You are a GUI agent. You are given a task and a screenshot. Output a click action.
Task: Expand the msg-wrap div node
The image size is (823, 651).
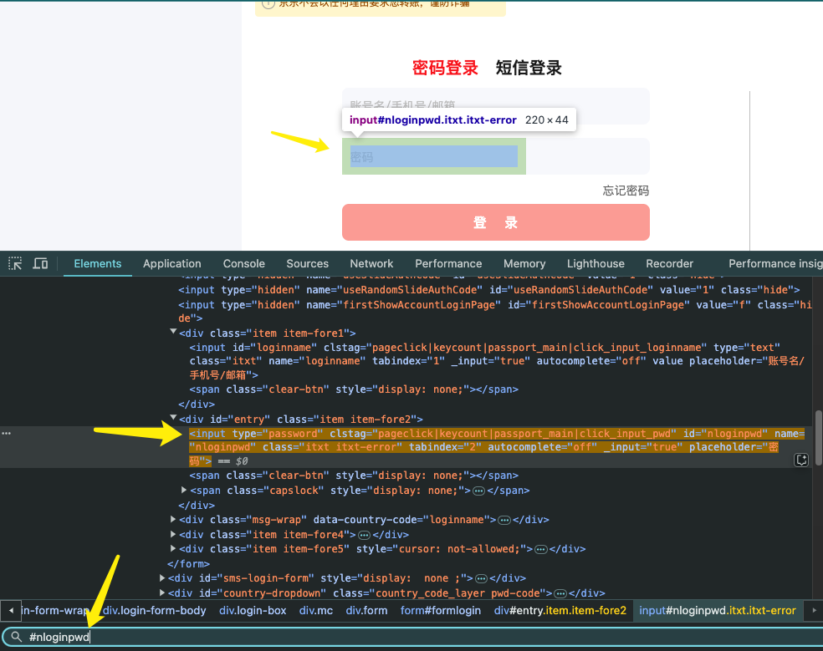coord(173,520)
